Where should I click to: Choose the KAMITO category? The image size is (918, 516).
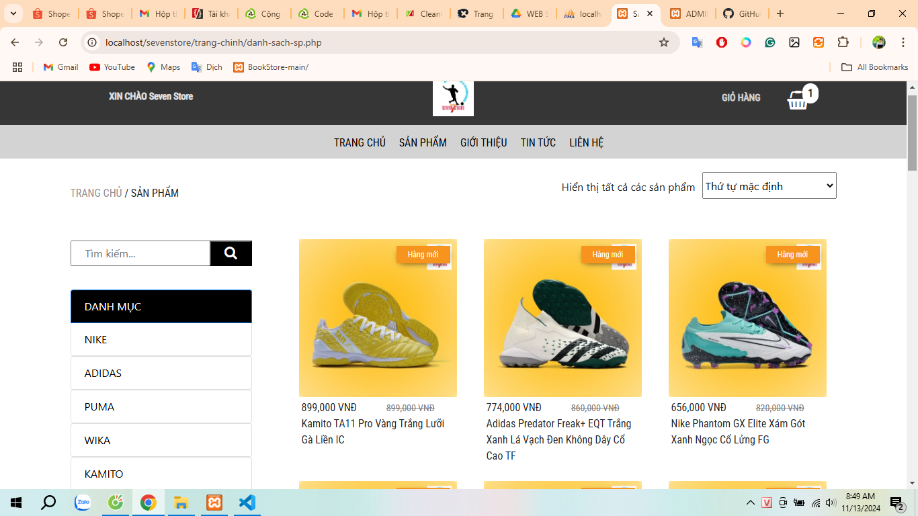click(x=161, y=473)
